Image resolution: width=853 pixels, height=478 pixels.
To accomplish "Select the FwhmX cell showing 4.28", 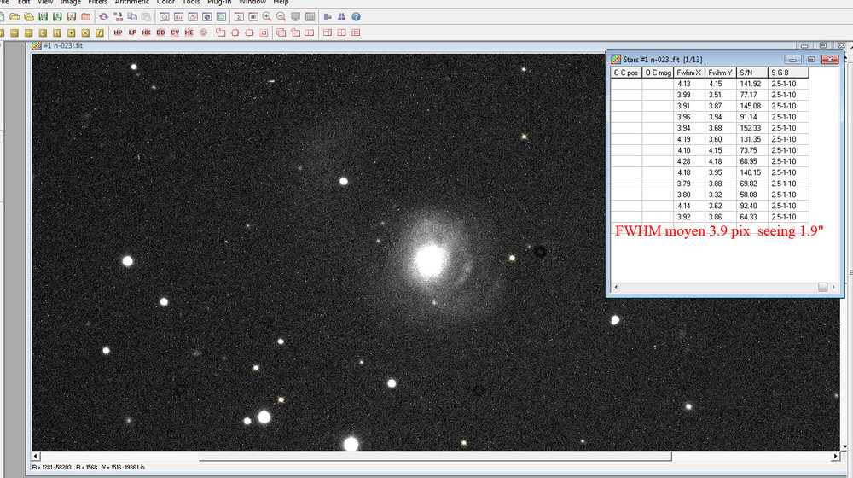I will coord(689,161).
